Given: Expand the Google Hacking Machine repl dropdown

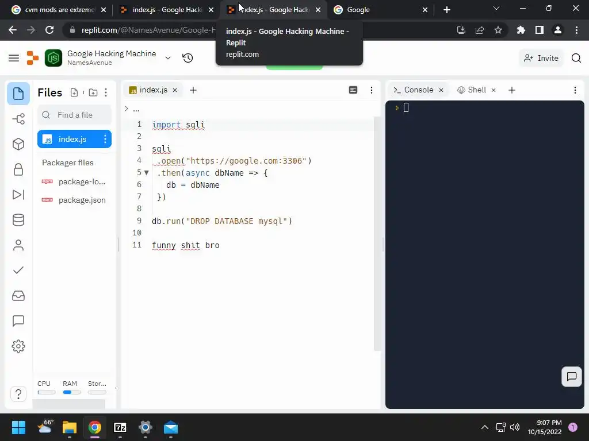Looking at the screenshot, I should click(168, 58).
